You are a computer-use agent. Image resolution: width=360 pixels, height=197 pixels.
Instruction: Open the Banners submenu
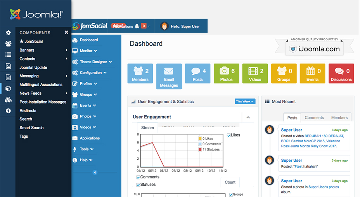click(43, 50)
